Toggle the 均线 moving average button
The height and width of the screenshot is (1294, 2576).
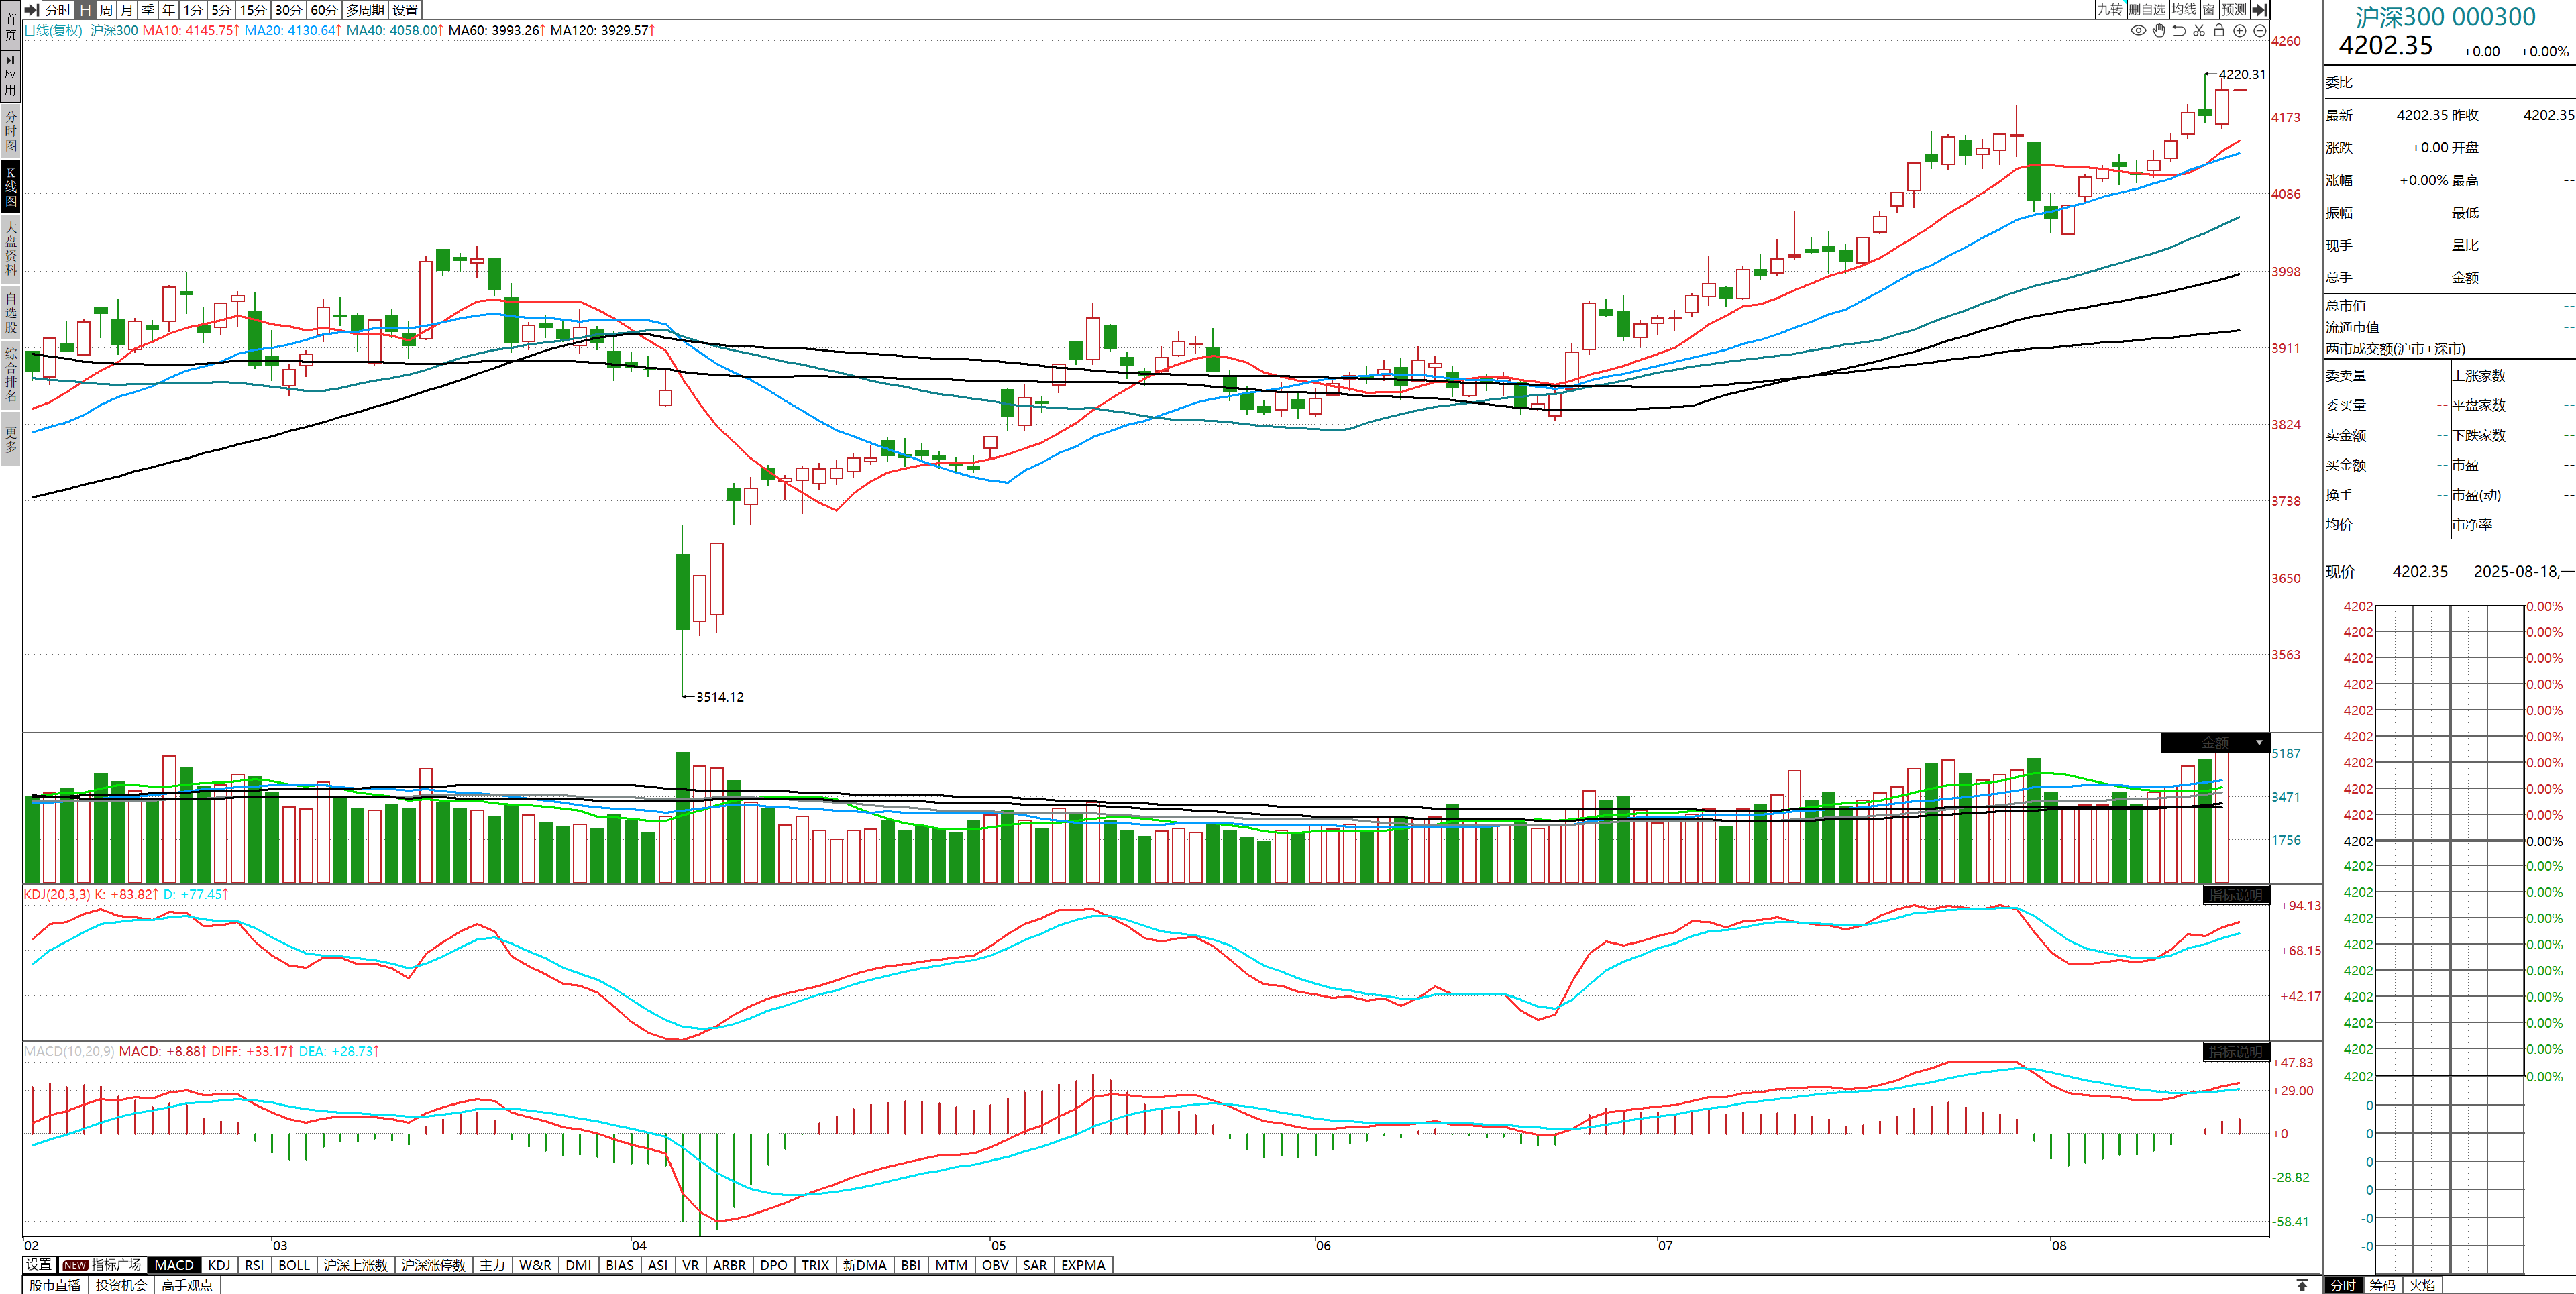coord(2183,9)
